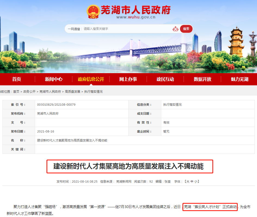Click the 芜湖市人民政府 breadcrumb link
The image size is (257, 217).
tap(50, 92)
